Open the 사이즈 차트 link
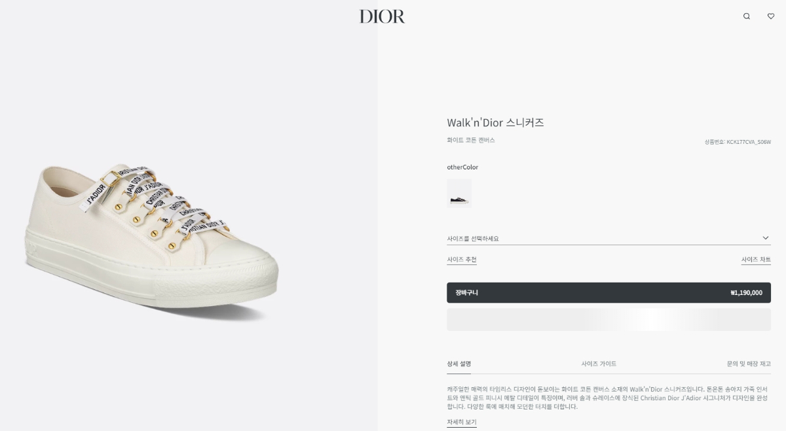Viewport: 786px width, 431px height. [x=756, y=260]
